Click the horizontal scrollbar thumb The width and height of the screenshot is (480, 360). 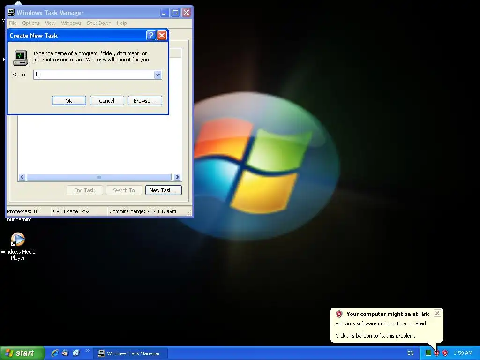pos(99,177)
